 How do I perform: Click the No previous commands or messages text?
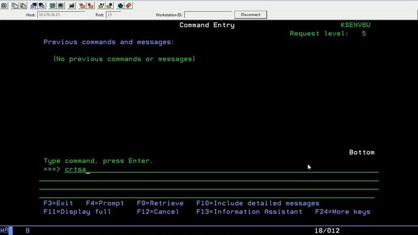pyautogui.click(x=124, y=59)
